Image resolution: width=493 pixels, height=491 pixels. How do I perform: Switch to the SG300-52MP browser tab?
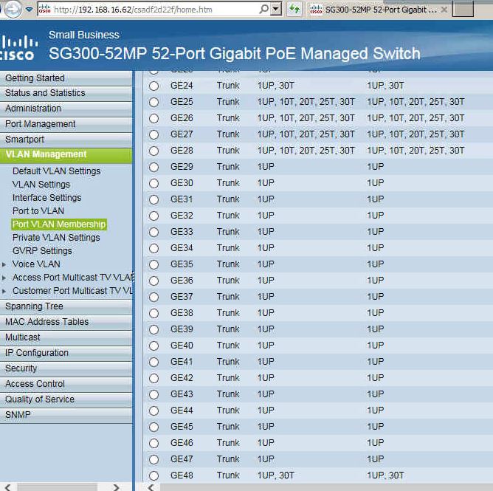click(x=376, y=10)
